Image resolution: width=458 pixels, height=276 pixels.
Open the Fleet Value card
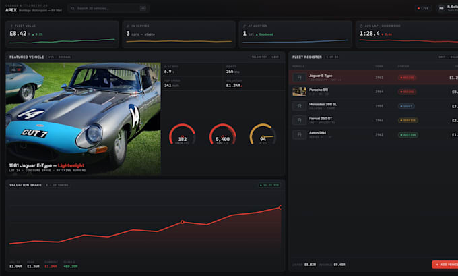(62, 34)
